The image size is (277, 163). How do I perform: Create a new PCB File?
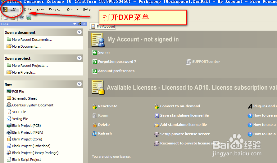(x=18, y=92)
